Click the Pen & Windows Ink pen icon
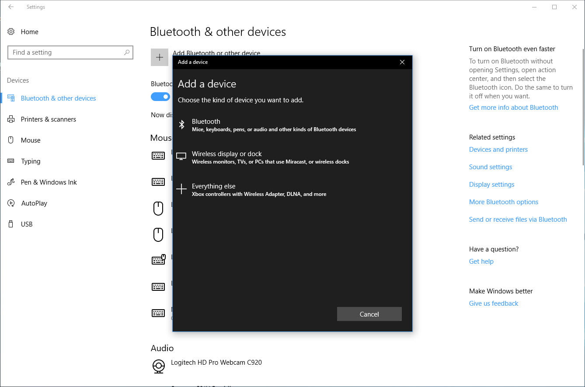 (x=10, y=182)
